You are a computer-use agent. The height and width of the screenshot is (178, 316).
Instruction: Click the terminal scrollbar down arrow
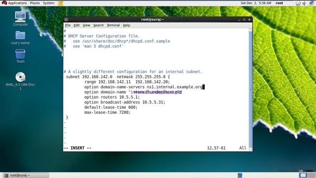[x=250, y=149]
